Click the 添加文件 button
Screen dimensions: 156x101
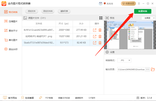[x=32, y=11]
